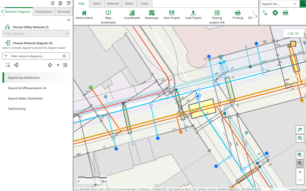
Task: Toggle sort order of network diagrams
Action: point(58,65)
